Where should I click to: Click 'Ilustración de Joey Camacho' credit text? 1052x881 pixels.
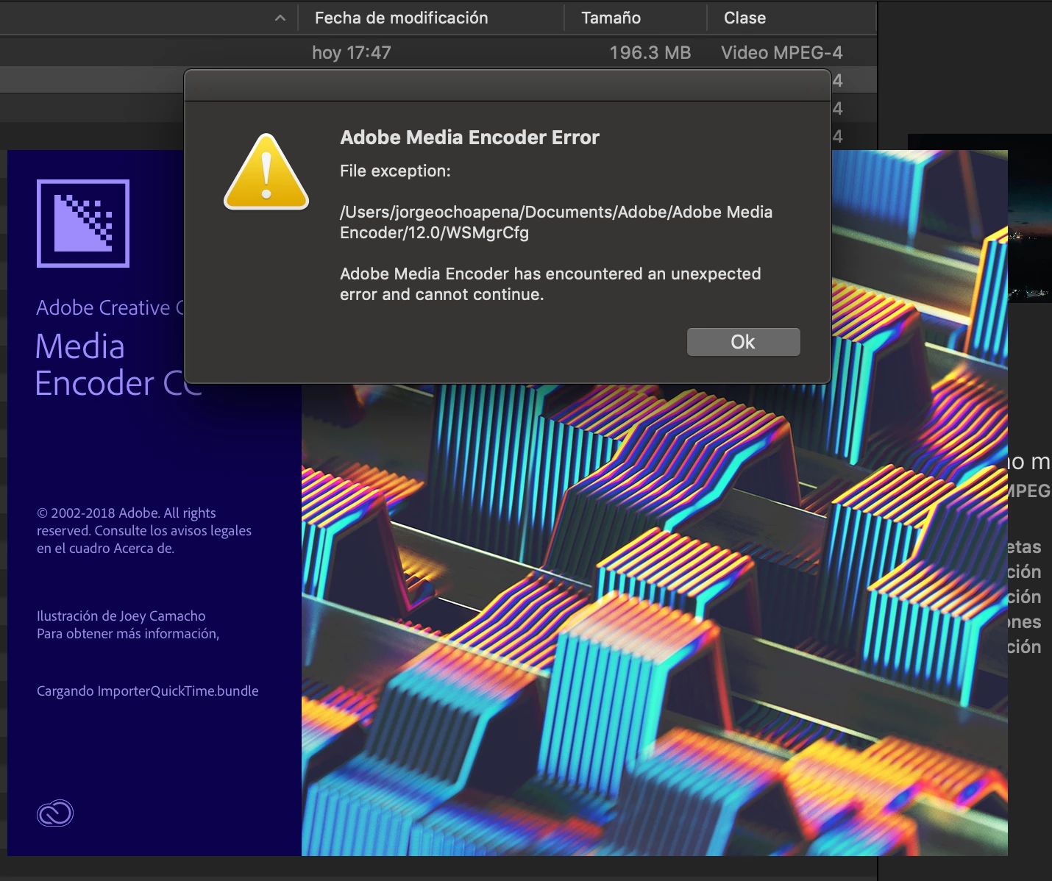tap(121, 616)
